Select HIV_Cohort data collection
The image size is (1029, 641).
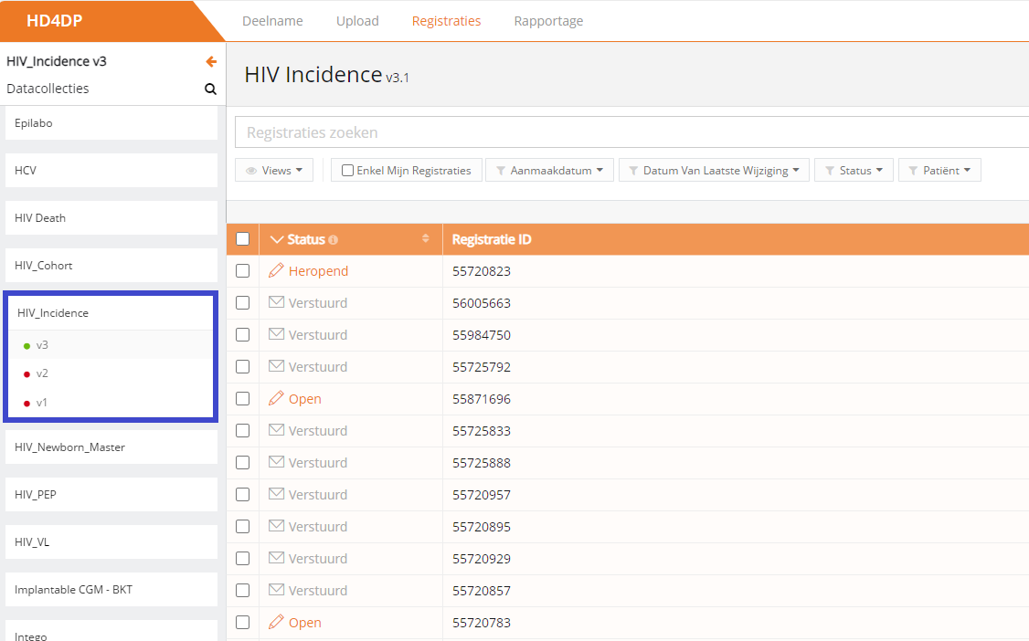pos(44,266)
